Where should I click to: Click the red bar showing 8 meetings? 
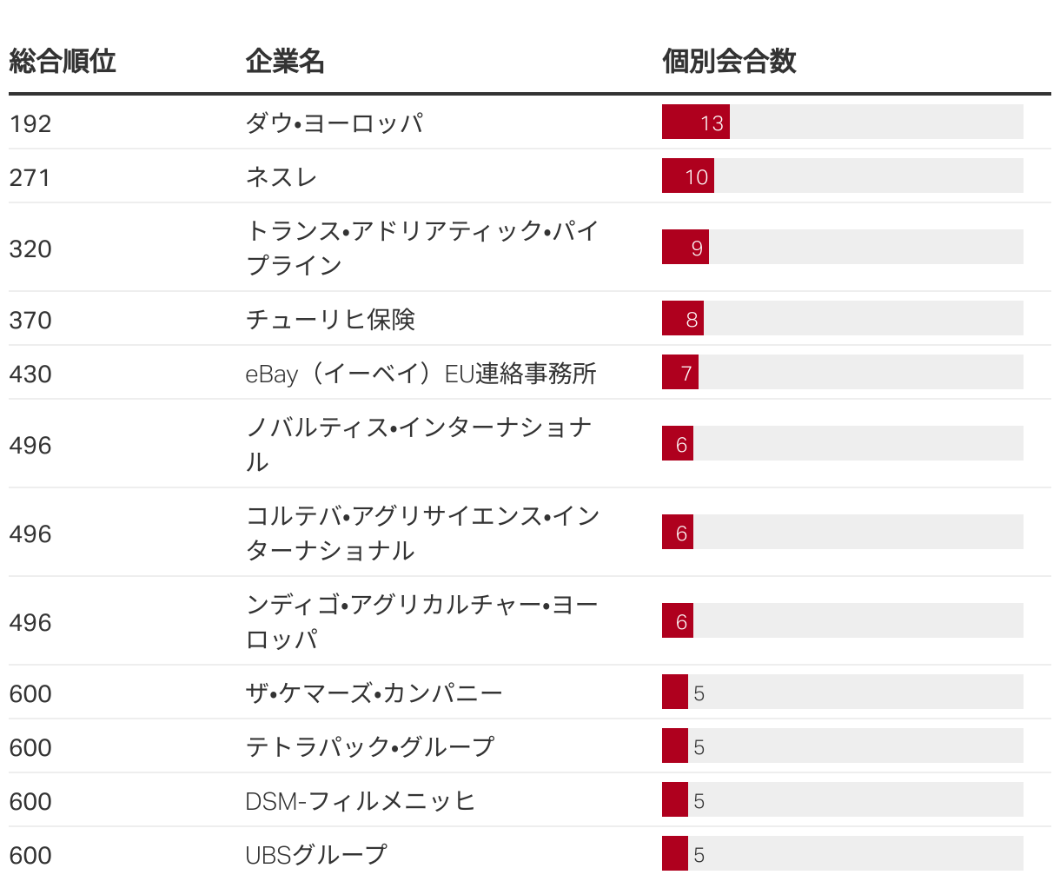click(682, 319)
